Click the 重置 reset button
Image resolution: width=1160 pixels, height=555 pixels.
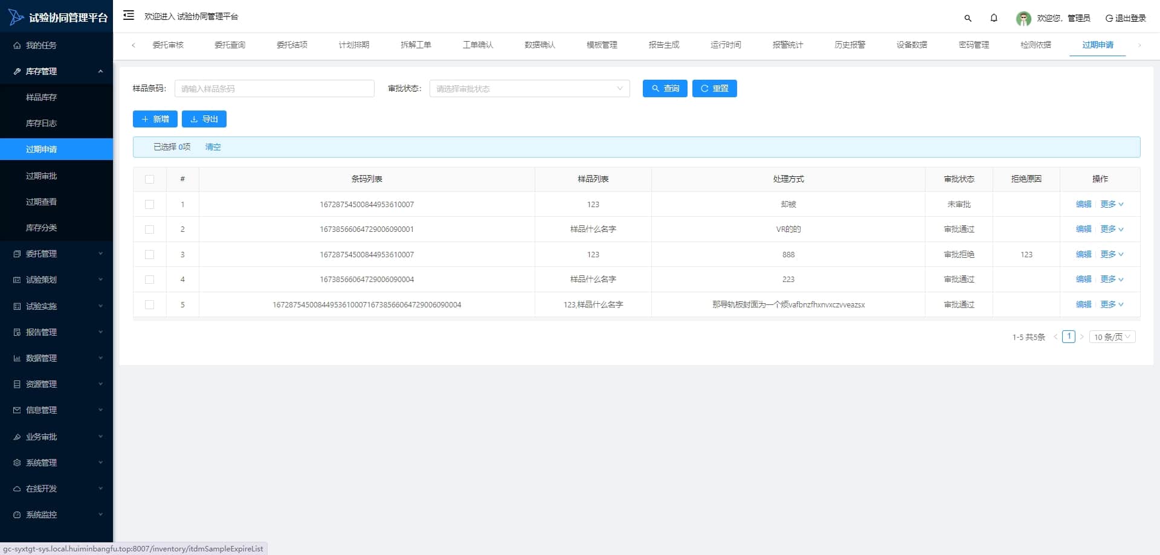(x=715, y=89)
